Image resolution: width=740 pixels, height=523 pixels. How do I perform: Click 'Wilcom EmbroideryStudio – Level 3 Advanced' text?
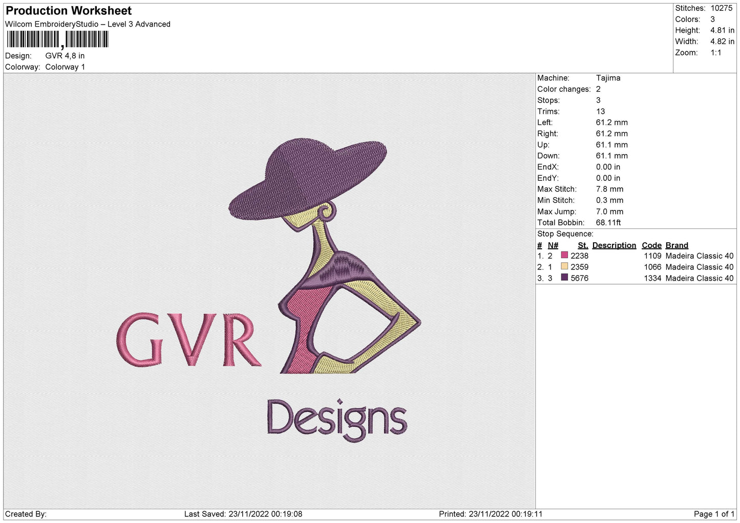88,24
